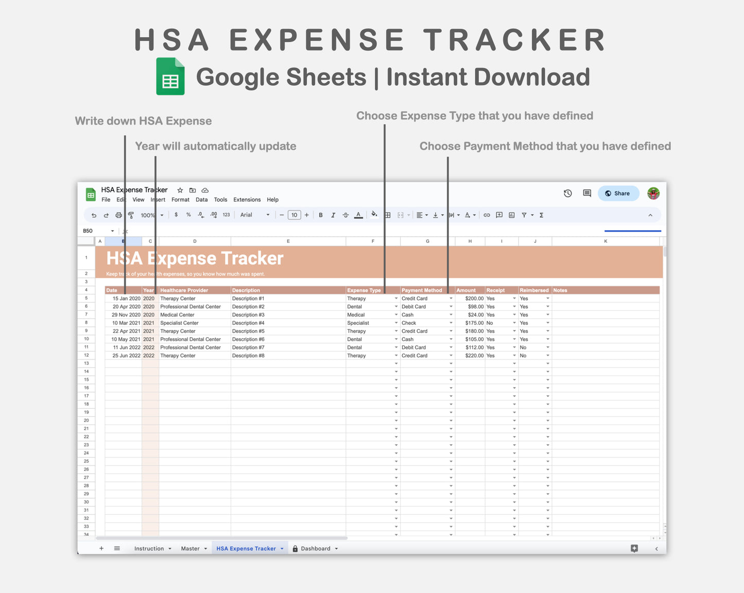Switch to the Dashboard sheet tab
Viewport: 744px width, 593px height.
point(316,548)
